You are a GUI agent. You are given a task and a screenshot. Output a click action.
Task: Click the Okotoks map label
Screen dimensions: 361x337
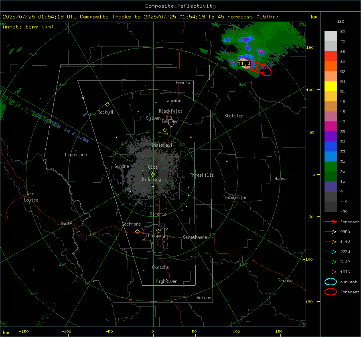coord(161,267)
